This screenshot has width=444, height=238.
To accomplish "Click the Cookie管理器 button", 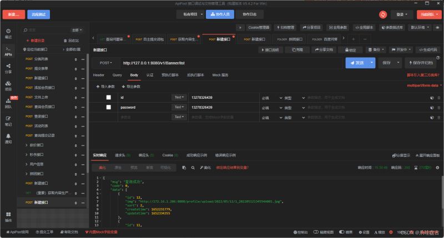I will coord(258,27).
